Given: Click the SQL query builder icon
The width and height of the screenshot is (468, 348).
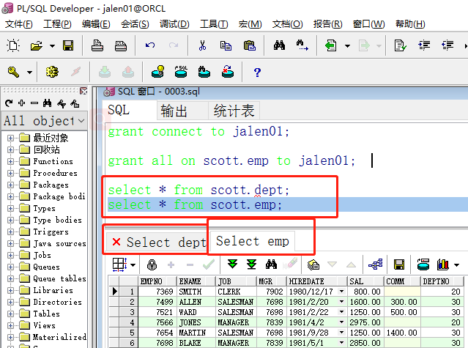Looking at the screenshot, I should tap(181, 72).
